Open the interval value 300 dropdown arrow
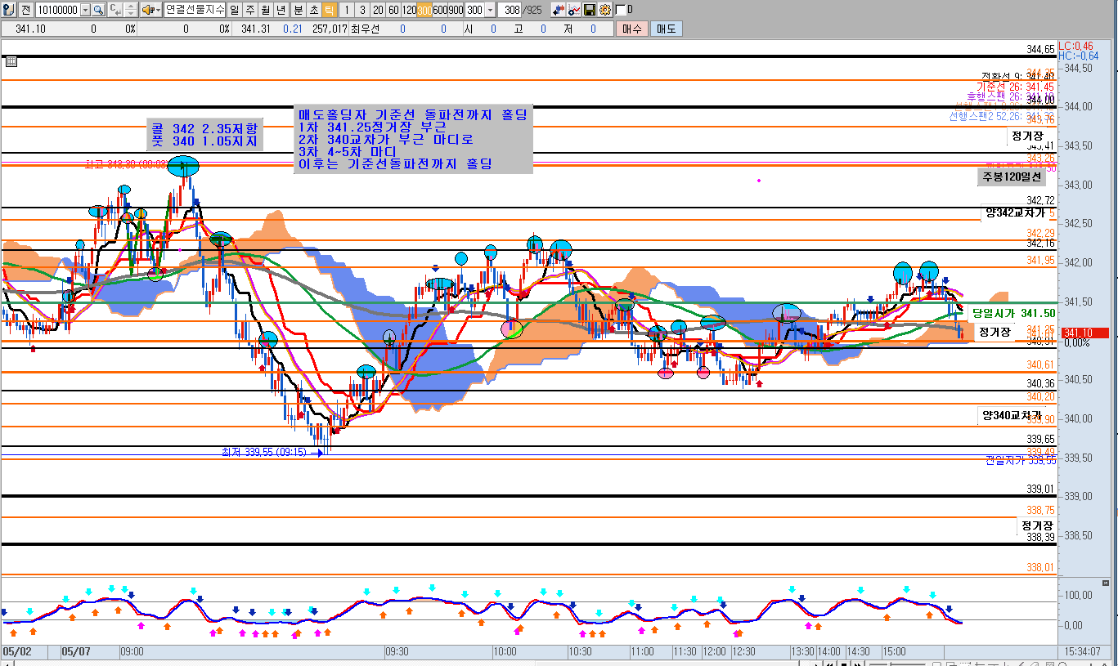This screenshot has width=1118, height=666. (x=490, y=10)
